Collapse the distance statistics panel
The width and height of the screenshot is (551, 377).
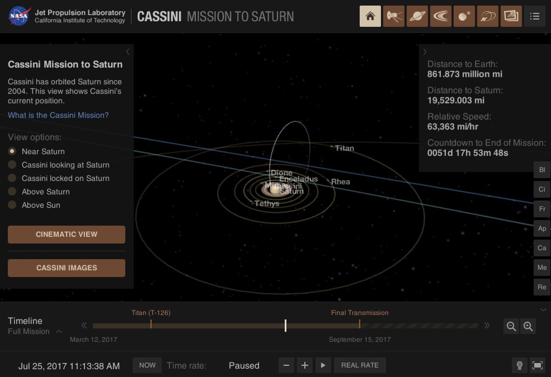click(425, 52)
